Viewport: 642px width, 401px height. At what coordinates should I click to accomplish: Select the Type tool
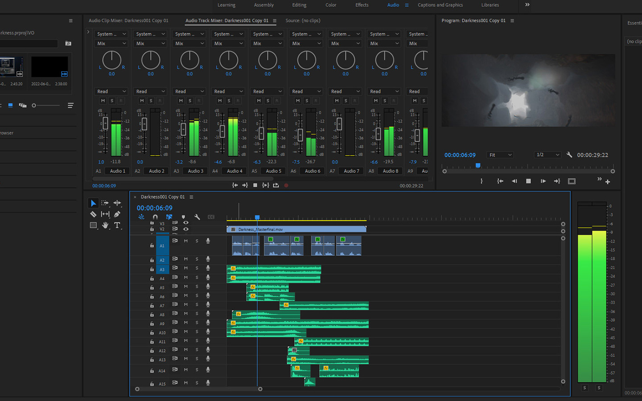pos(117,225)
